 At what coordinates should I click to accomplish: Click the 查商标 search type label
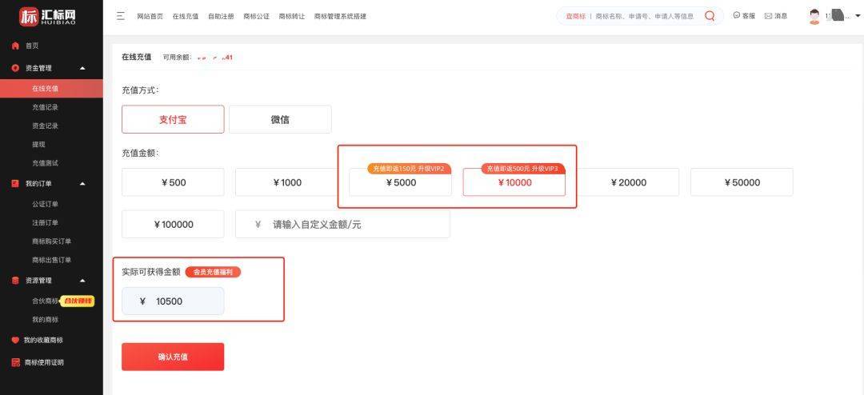pos(576,17)
